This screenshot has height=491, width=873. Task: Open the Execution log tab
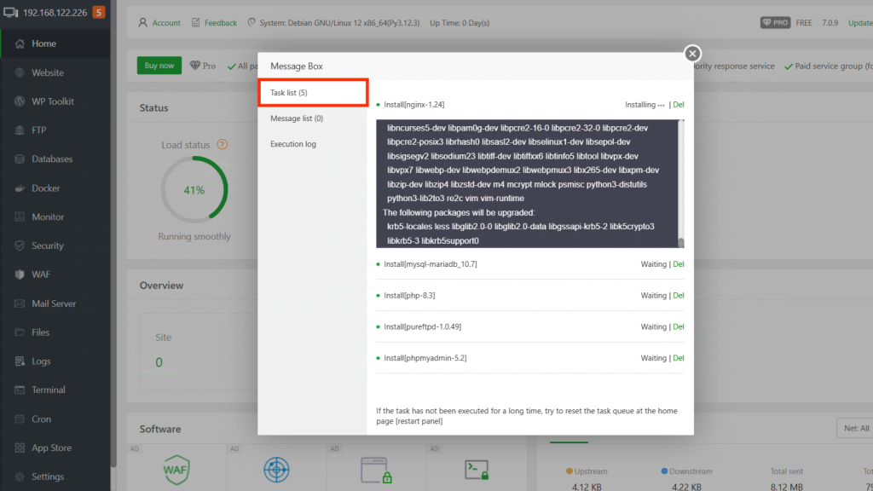coord(292,144)
